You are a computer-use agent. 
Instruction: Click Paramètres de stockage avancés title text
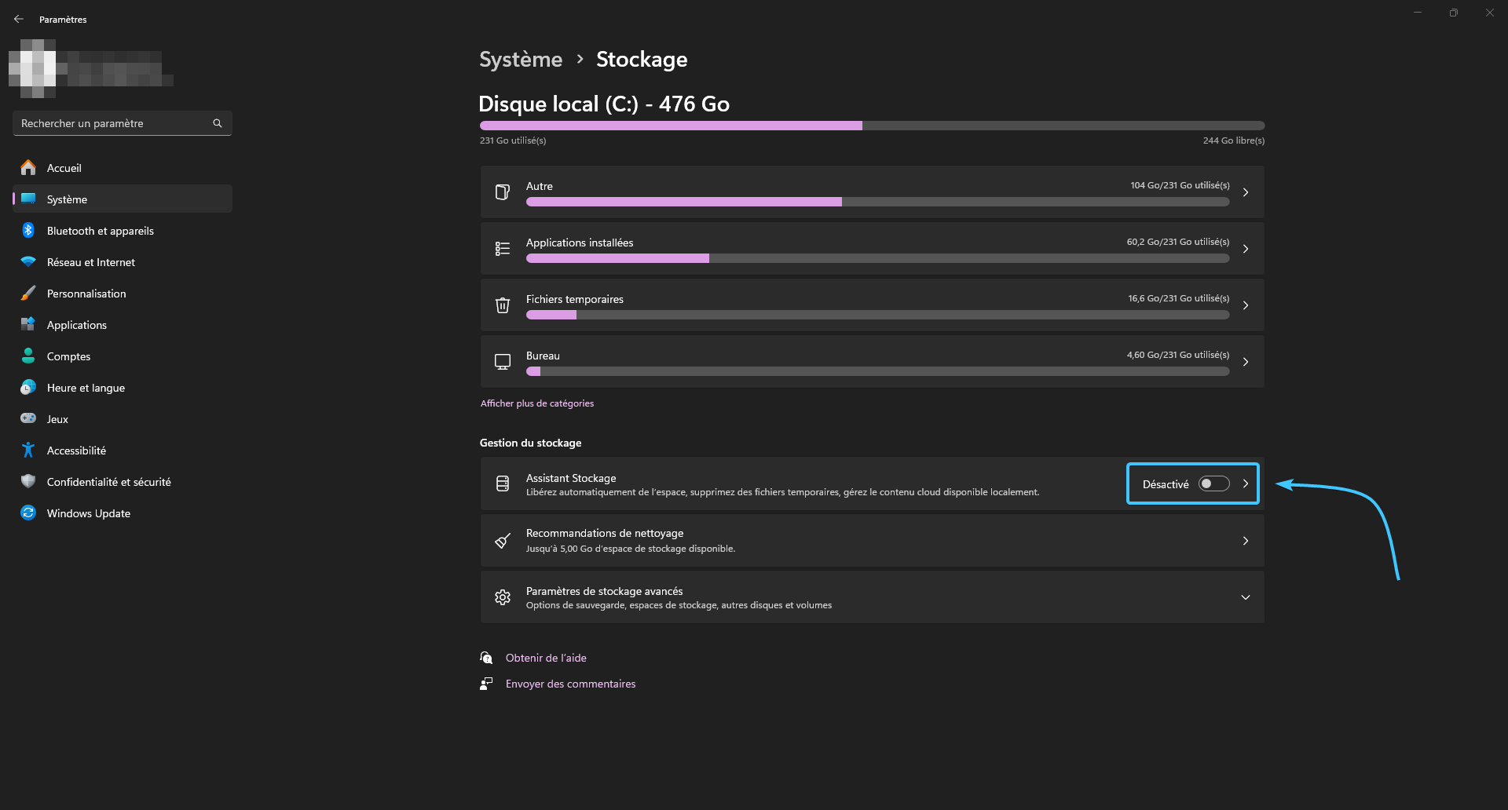coord(604,591)
